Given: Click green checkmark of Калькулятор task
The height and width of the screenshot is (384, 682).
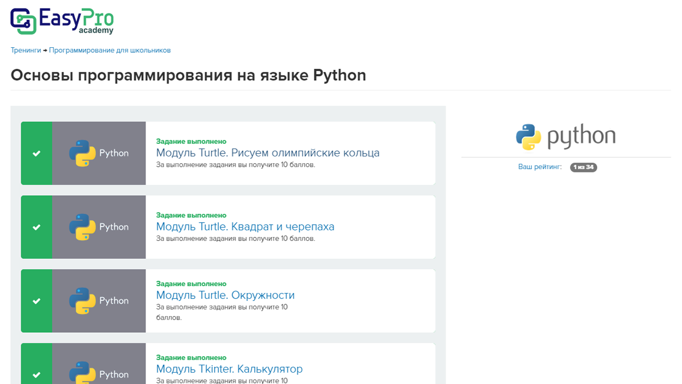Looking at the screenshot, I should [36, 364].
